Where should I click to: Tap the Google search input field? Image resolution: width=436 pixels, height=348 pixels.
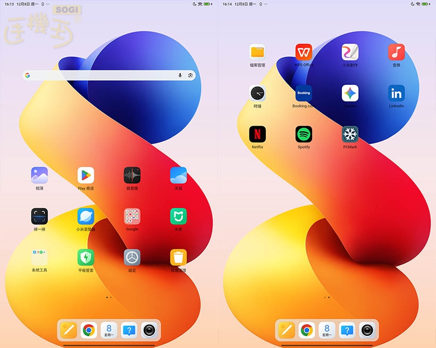(x=101, y=75)
